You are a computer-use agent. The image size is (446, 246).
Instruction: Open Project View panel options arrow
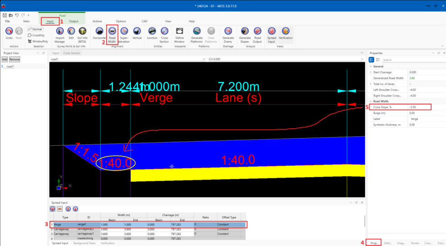(x=38, y=53)
